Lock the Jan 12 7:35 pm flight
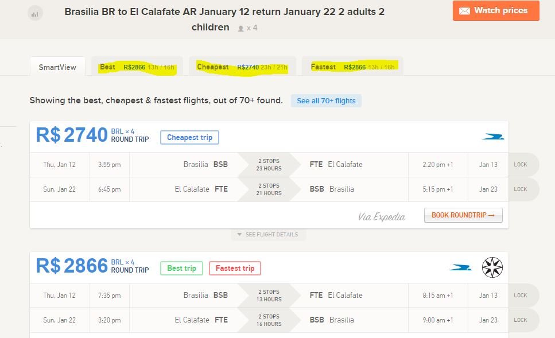This screenshot has height=338, width=555. point(521,296)
